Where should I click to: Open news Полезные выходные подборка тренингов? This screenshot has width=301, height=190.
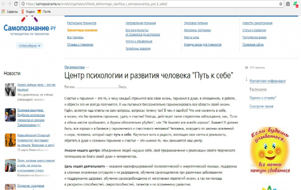(x=31, y=118)
